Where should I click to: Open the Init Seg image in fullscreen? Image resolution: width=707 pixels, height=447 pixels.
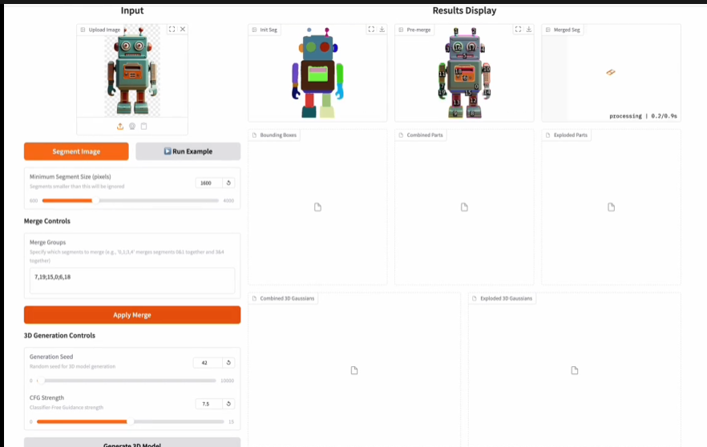370,29
